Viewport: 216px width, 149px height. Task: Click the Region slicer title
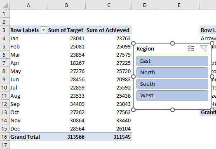coord(145,49)
